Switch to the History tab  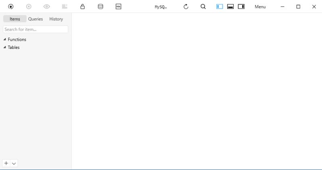point(56,19)
